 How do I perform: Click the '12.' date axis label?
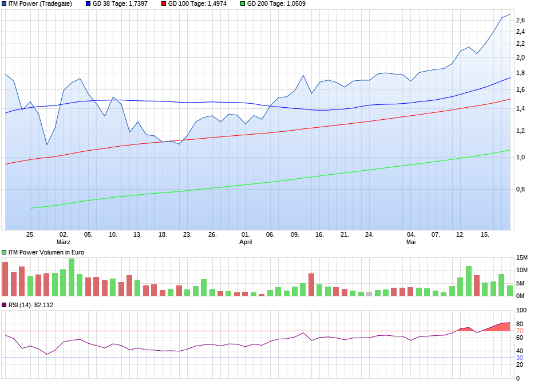click(x=461, y=234)
